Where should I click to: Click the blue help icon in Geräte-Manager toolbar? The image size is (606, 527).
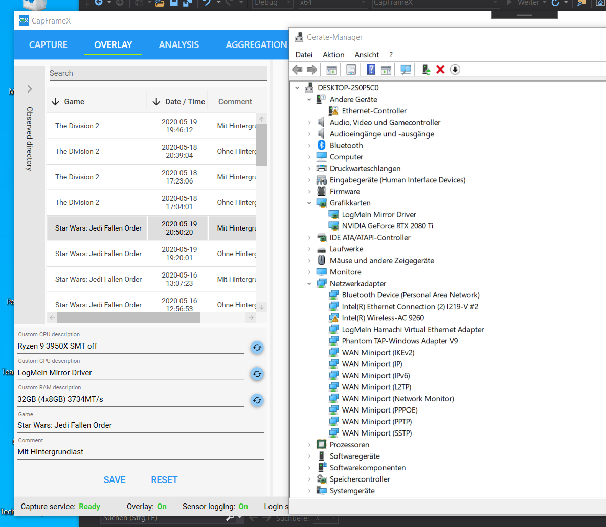coord(371,70)
